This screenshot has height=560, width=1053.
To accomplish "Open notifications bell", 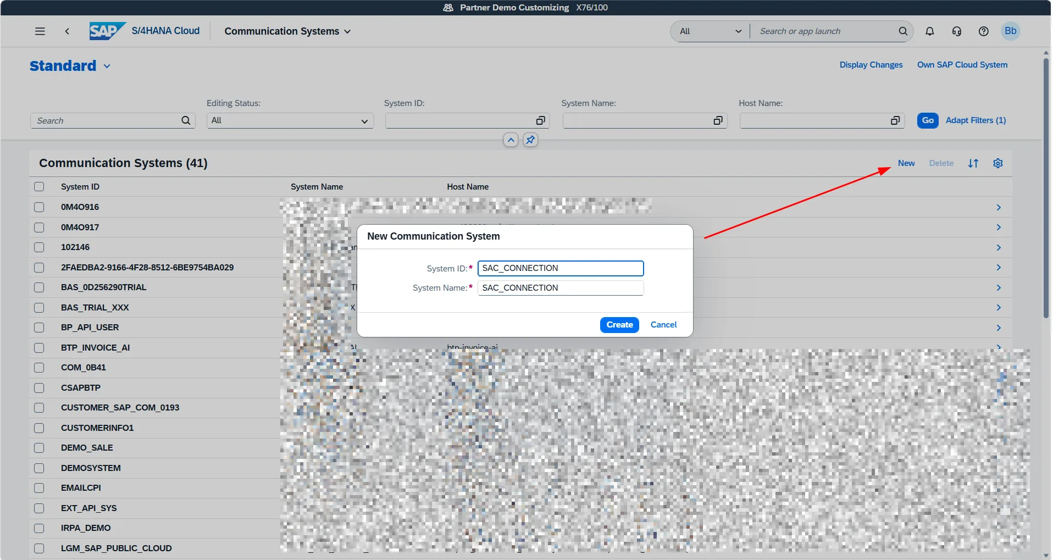I will 929,31.
